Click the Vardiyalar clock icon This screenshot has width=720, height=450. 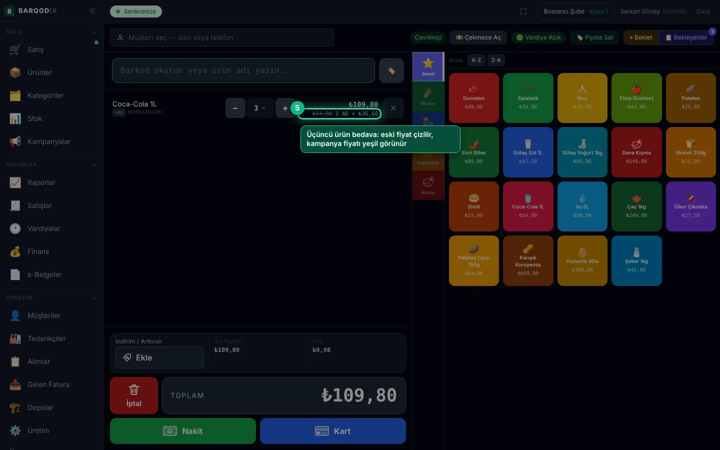[15, 228]
